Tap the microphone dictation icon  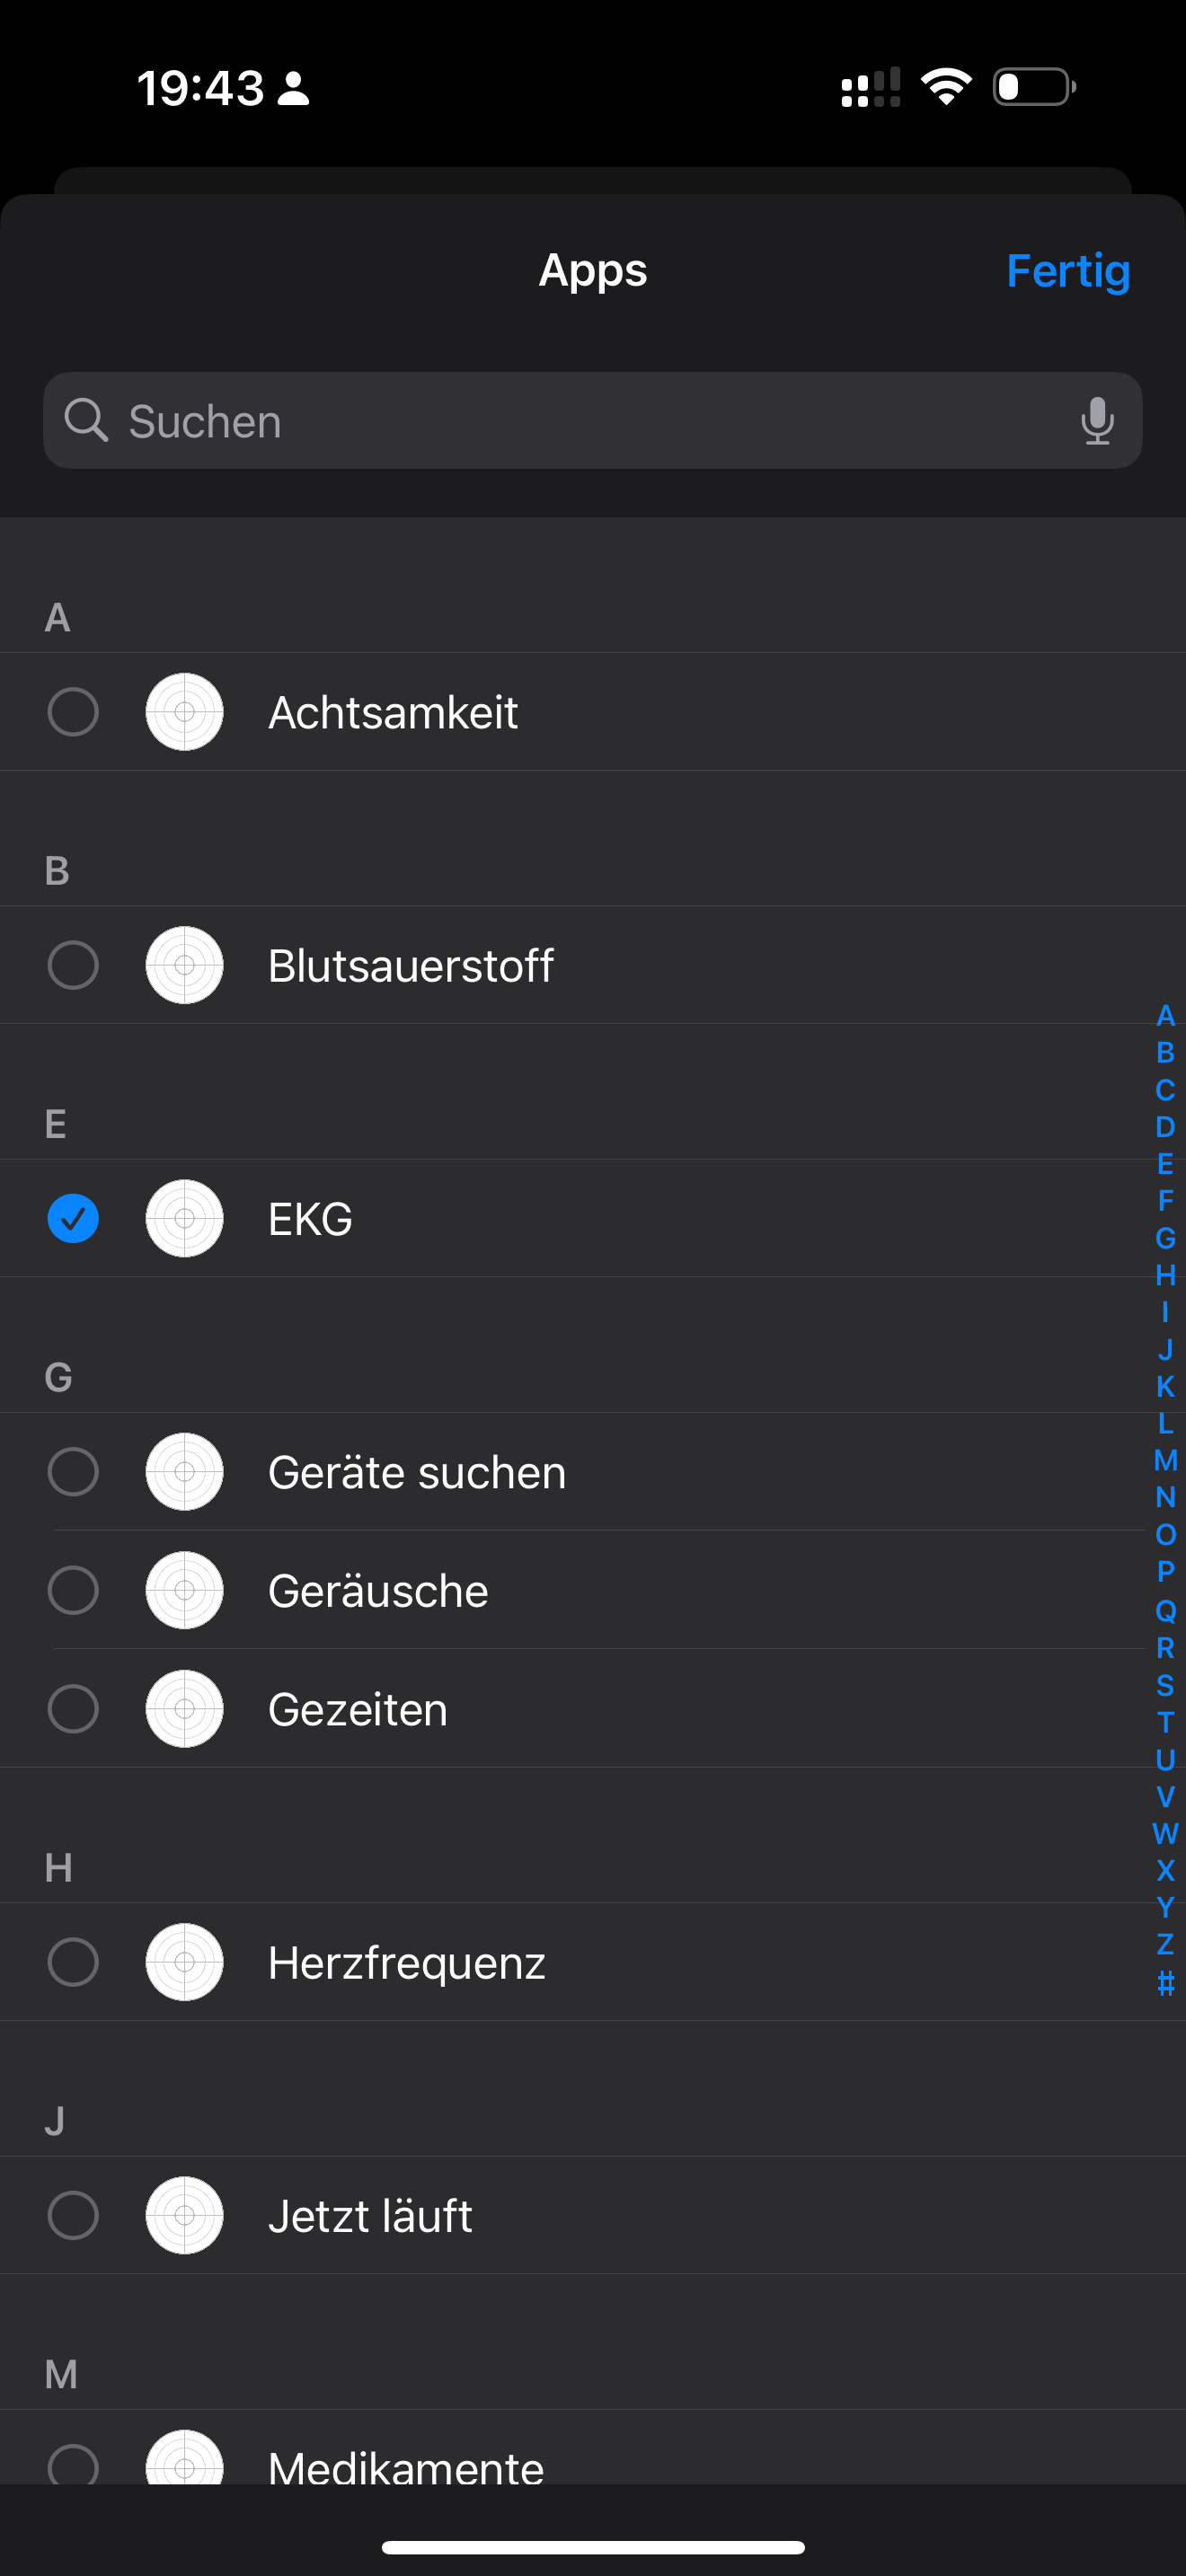[1097, 421]
